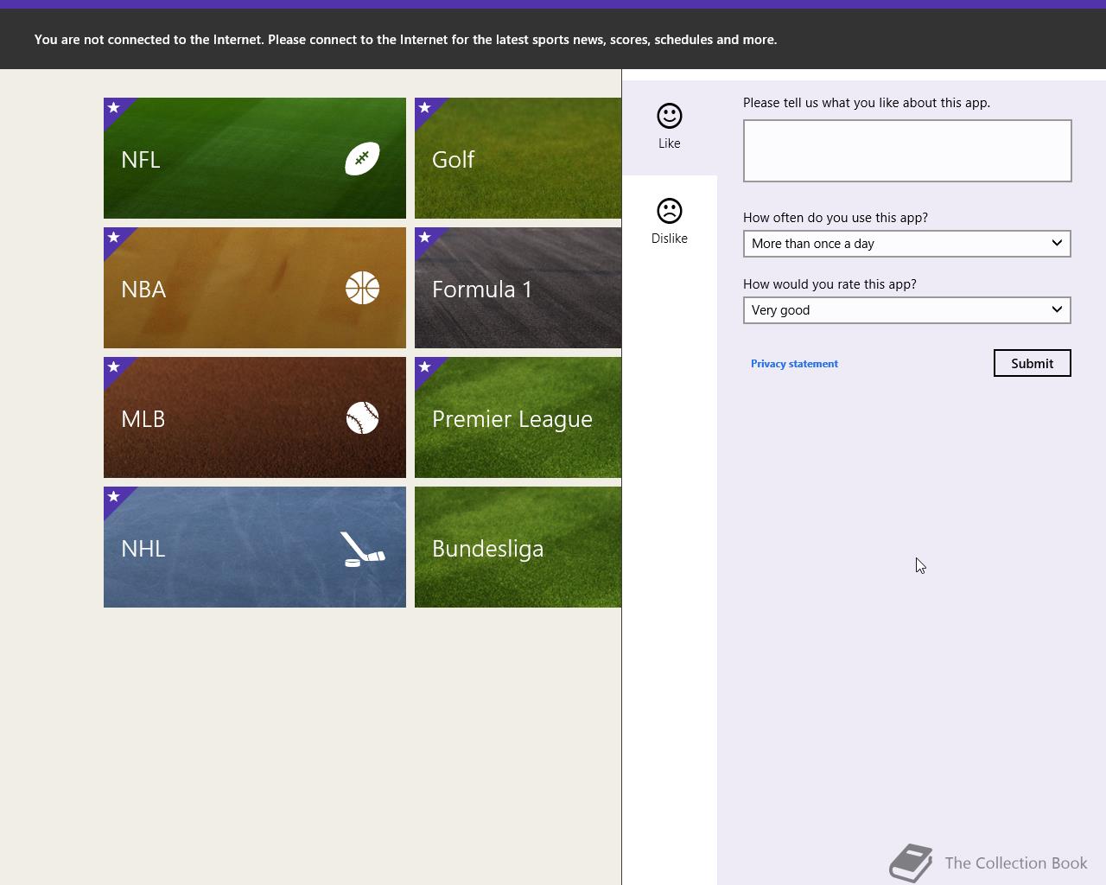The height and width of the screenshot is (885, 1106).
Task: Click the not connected to Internet notification message
Action: (x=405, y=40)
